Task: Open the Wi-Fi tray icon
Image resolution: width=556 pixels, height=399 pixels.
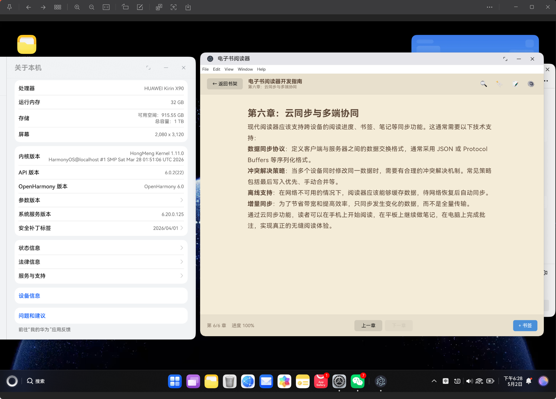Action: coord(479,381)
